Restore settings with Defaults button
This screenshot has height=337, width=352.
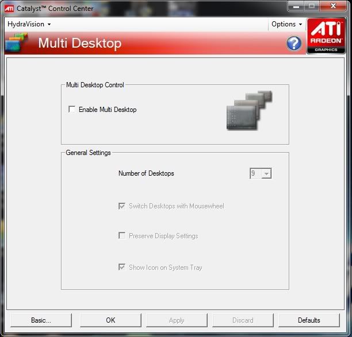[x=309, y=320]
